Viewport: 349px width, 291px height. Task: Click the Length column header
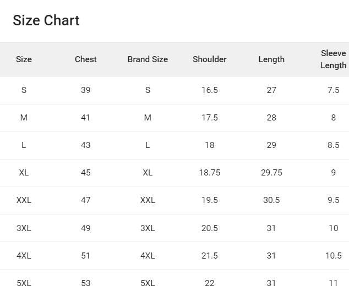point(271,59)
